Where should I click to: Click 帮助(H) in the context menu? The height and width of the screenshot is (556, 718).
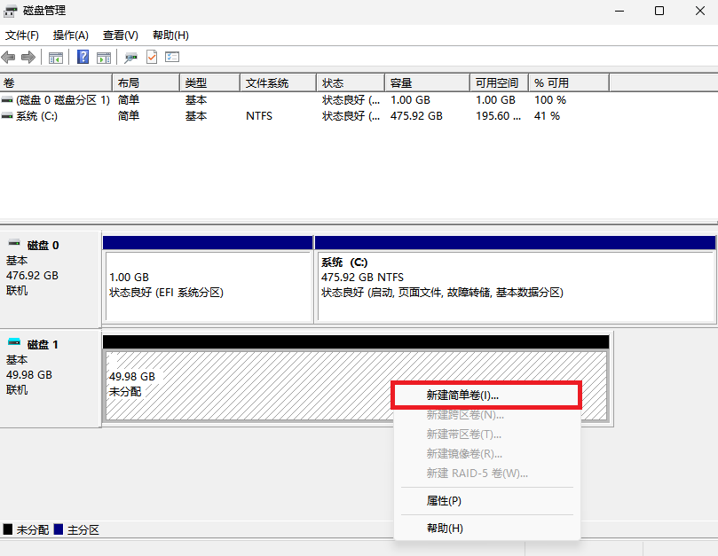445,529
